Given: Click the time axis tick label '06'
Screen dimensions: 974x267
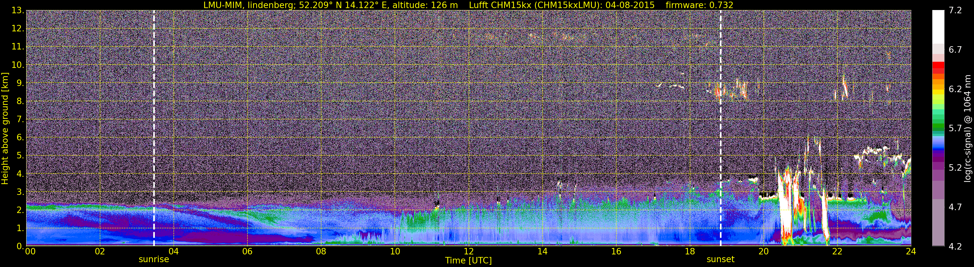Looking at the screenshot, I should point(247,251).
